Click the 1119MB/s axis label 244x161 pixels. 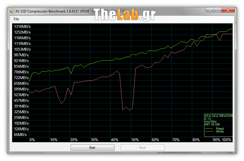pyautogui.click(x=22, y=44)
